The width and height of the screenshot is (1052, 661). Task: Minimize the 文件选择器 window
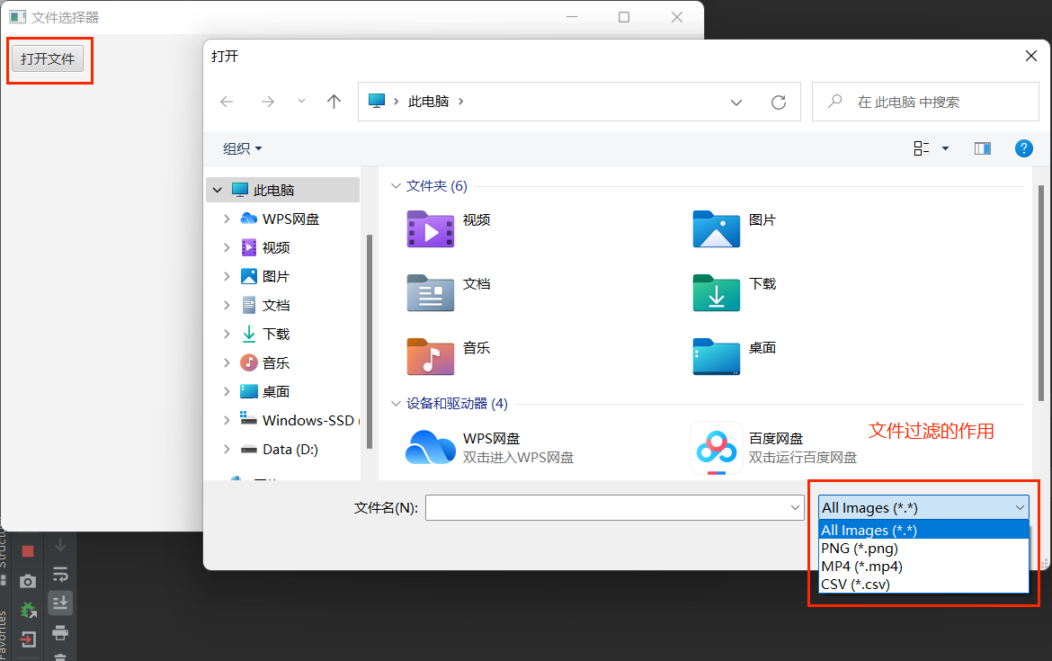coord(572,17)
